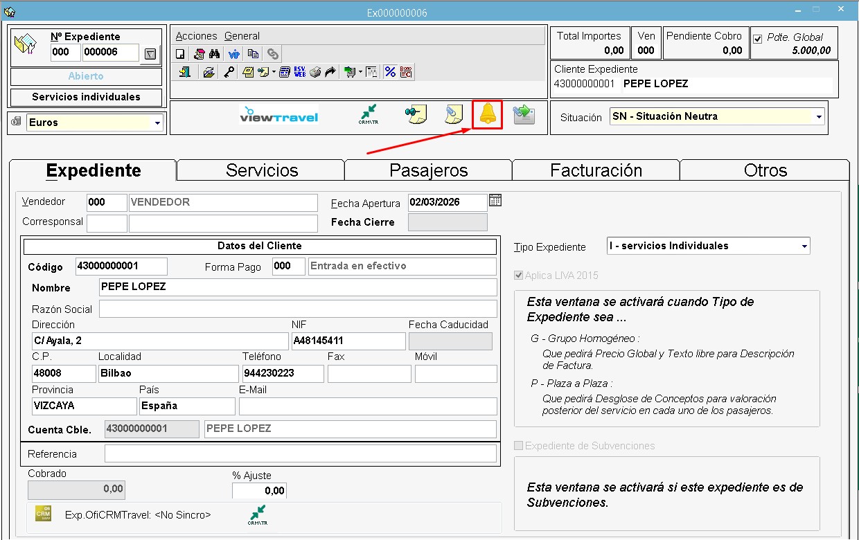859x540 pixels.
Task: Open the Tipo Expediente dropdown
Action: click(x=804, y=246)
